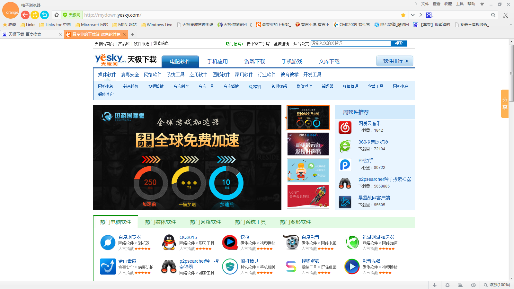Open the 图形软件 category link
The width and height of the screenshot is (514, 289).
pyautogui.click(x=221, y=74)
